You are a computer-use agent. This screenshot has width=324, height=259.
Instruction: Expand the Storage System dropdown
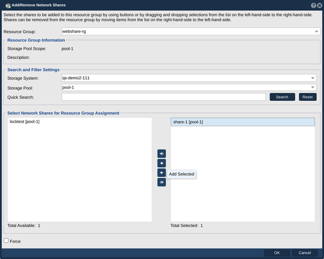[313, 78]
